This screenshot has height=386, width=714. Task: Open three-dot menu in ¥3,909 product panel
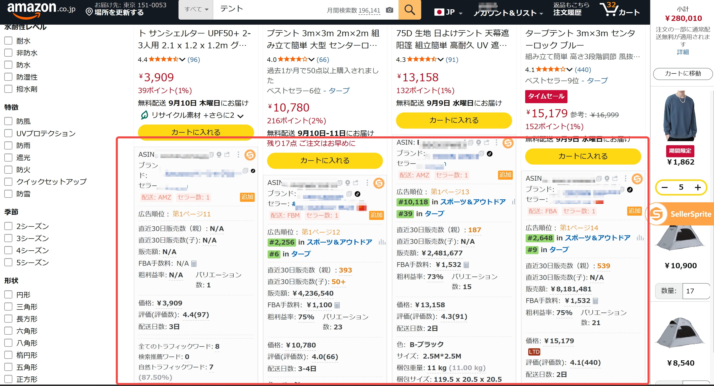pyautogui.click(x=238, y=154)
